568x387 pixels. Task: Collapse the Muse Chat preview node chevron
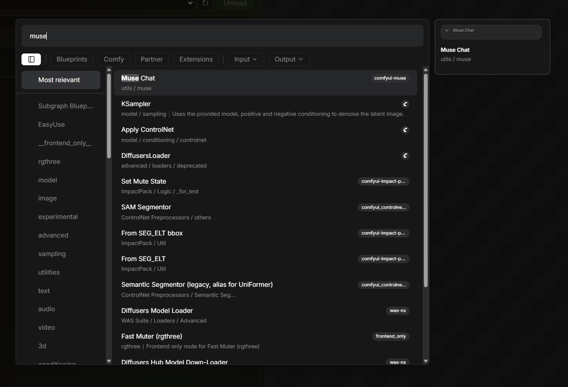click(x=447, y=30)
